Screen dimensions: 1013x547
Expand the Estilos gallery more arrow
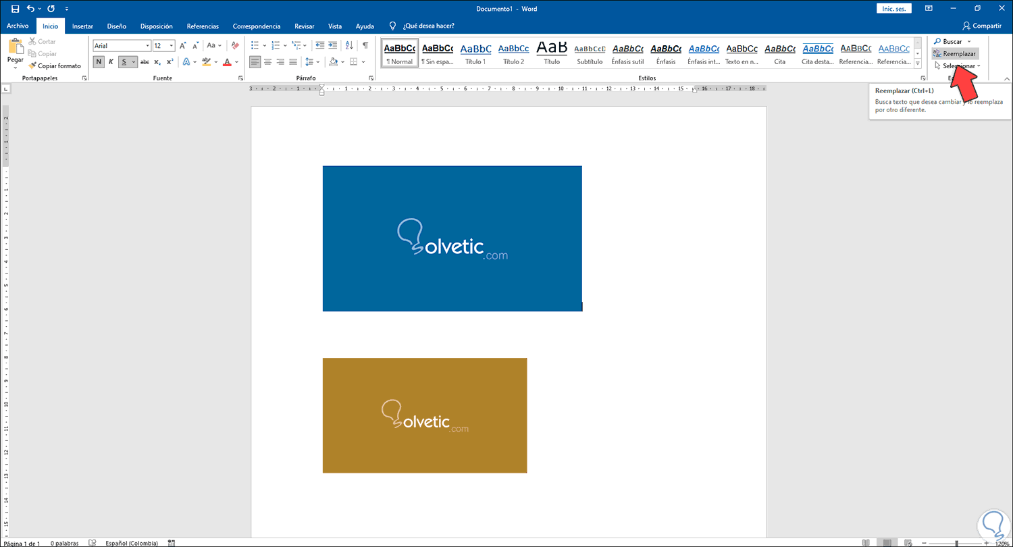point(917,63)
